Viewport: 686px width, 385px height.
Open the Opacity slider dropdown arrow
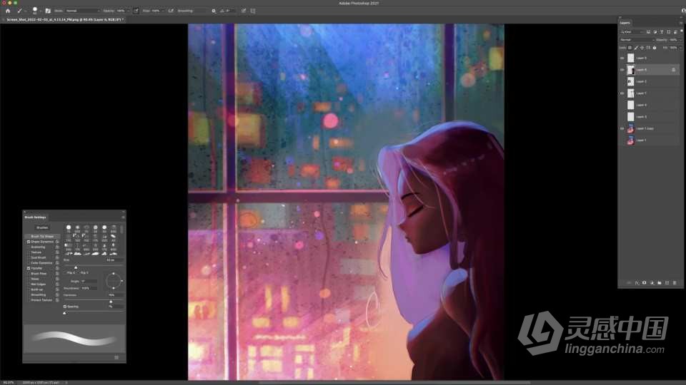[128, 11]
